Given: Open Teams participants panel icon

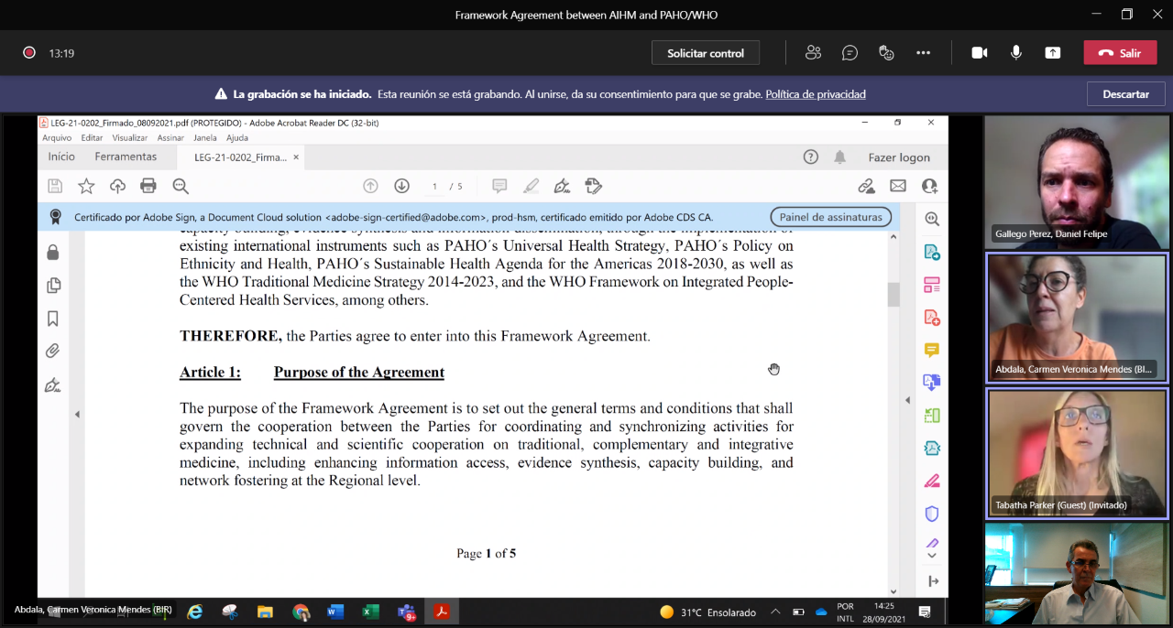Looking at the screenshot, I should [813, 53].
